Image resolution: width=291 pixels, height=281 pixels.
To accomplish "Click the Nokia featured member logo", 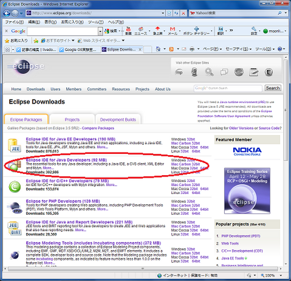I will pos(247,151).
